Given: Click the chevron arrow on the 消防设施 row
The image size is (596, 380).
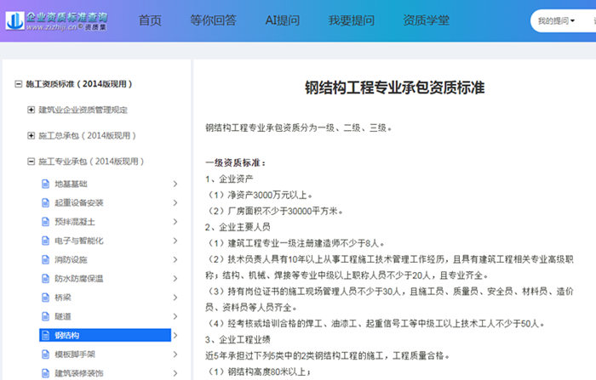Looking at the screenshot, I should [x=175, y=259].
